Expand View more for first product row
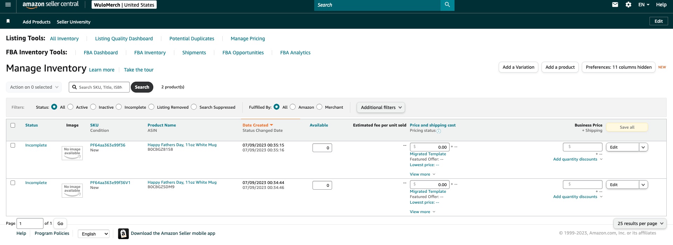 pos(422,174)
